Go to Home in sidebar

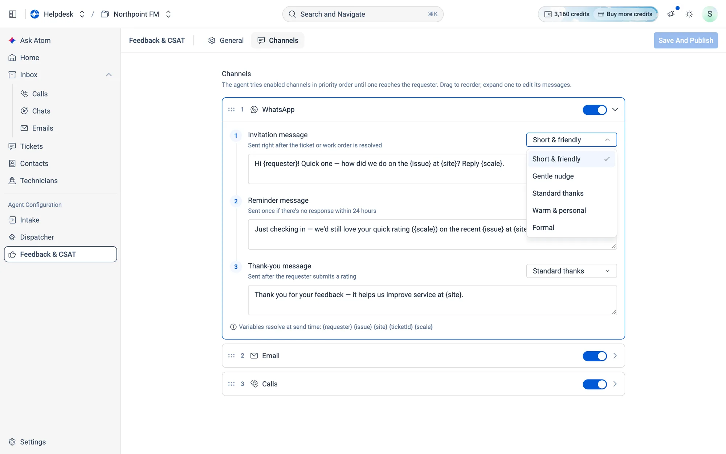(60, 57)
